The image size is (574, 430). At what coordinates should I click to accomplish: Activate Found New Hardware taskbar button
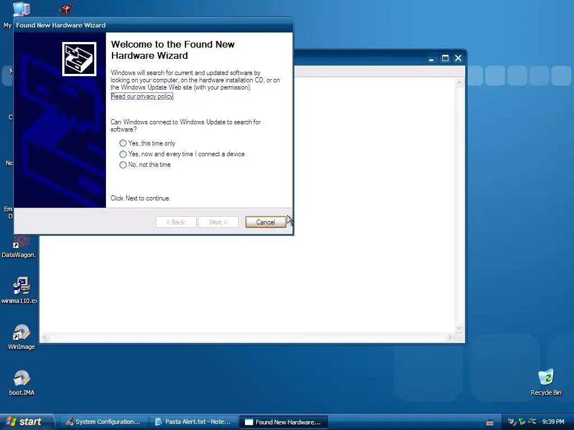[x=283, y=422]
